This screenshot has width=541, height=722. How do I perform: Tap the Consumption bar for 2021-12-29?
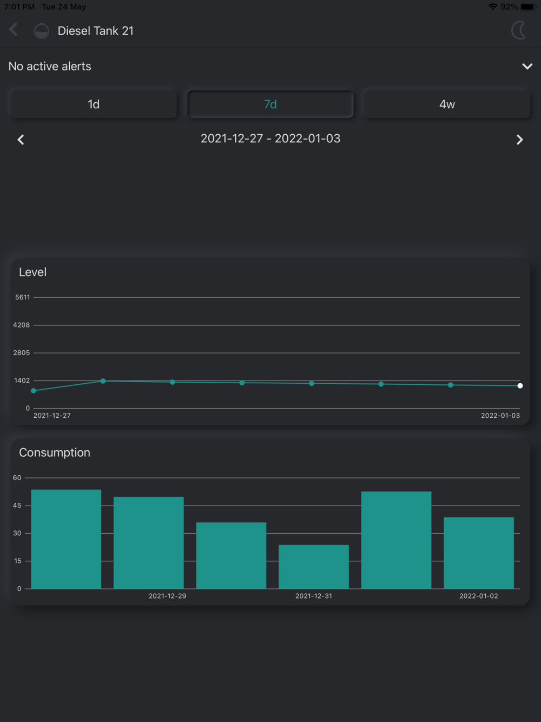tap(149, 543)
